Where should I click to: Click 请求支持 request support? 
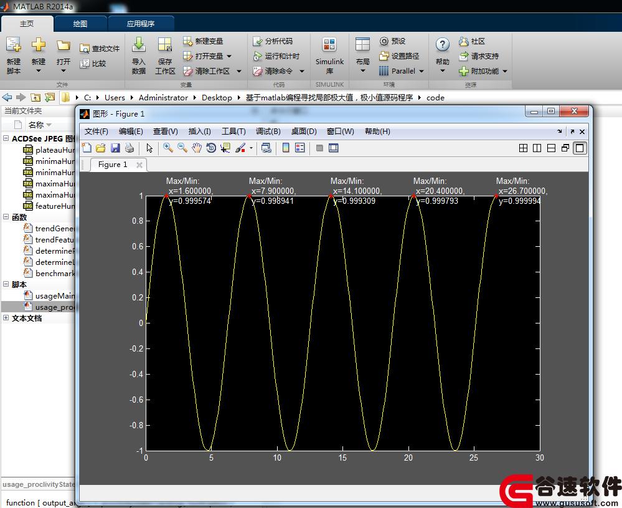[x=479, y=56]
